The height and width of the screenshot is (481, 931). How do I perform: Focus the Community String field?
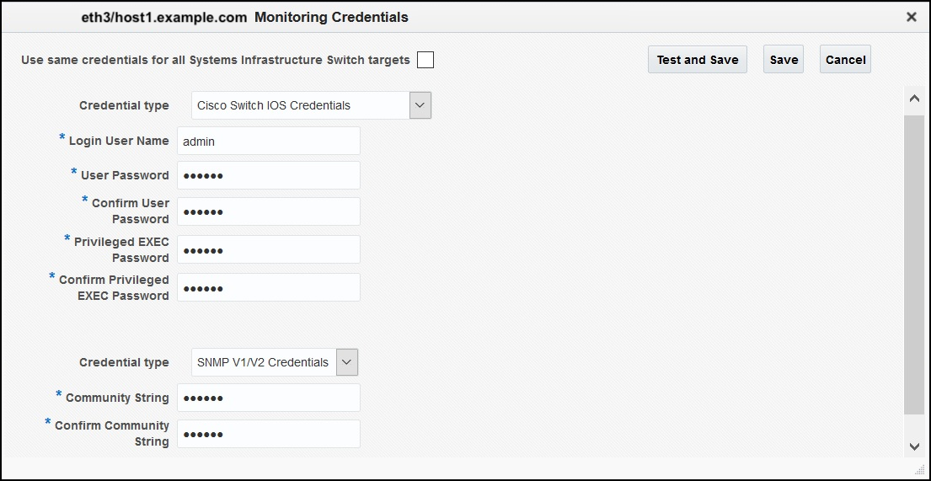coord(269,398)
